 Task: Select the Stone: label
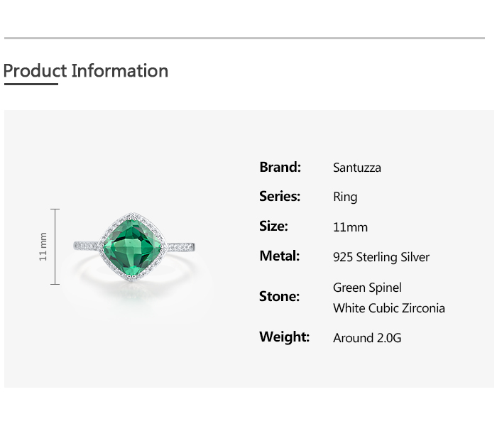click(279, 297)
